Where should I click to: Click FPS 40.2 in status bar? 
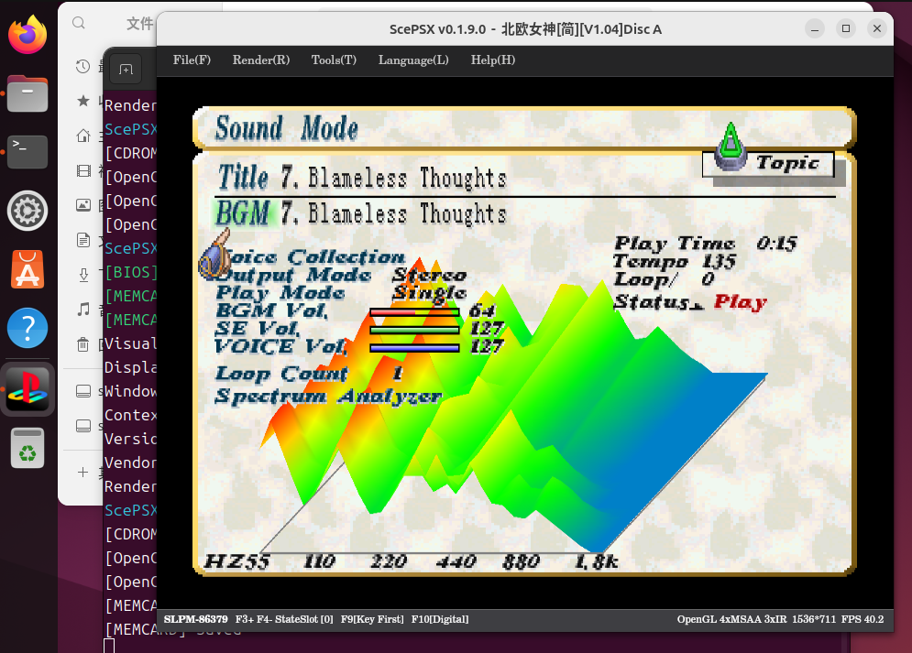(862, 619)
